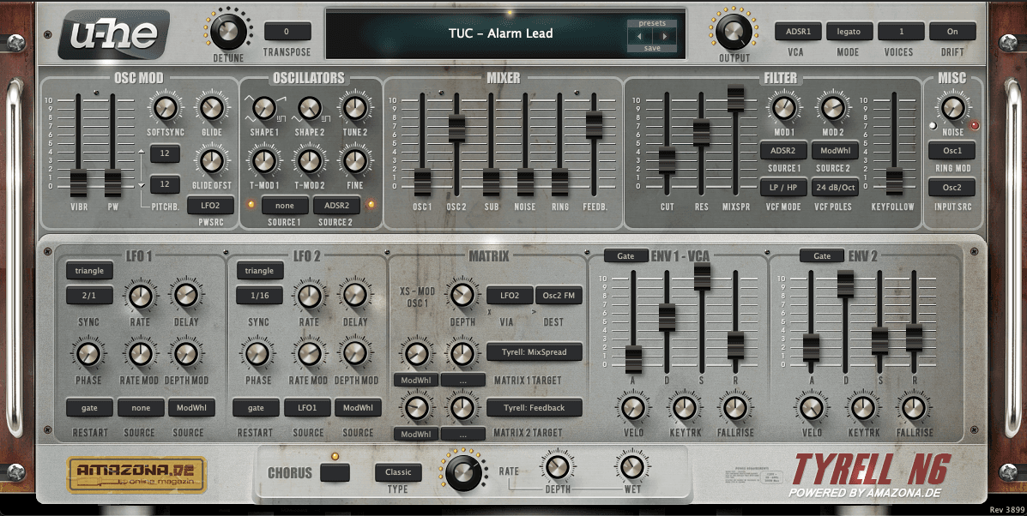Open LFO 2 Restart gate selector
Viewport: 1027px width, 516px height.
(256, 407)
